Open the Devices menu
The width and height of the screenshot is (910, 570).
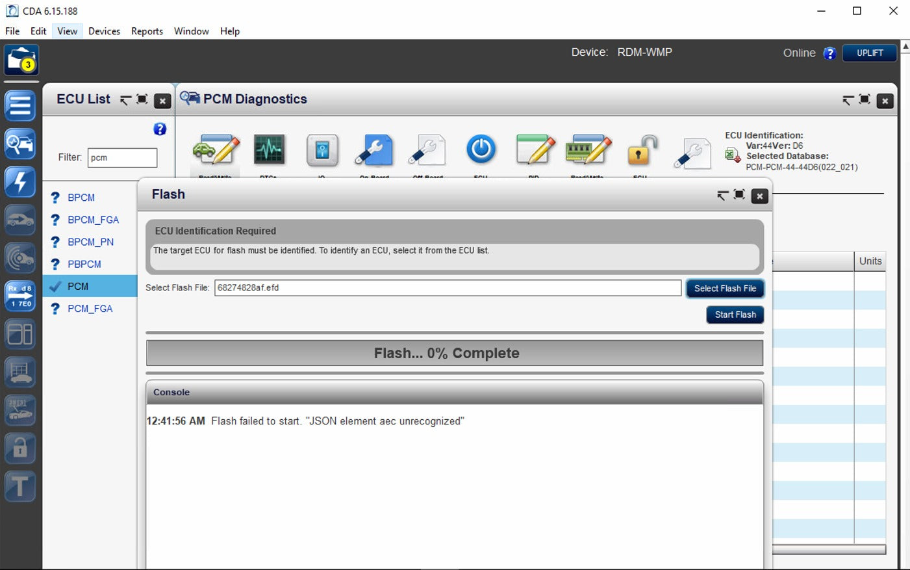tap(104, 31)
